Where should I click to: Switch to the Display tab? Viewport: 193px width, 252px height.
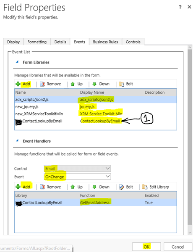coord(13,42)
